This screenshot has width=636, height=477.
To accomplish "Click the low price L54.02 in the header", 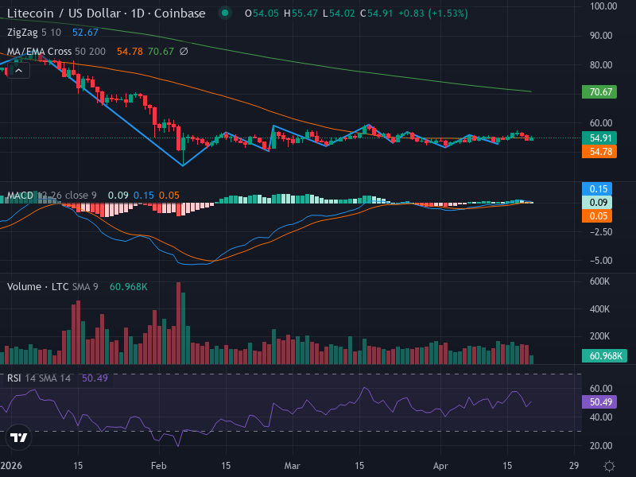I will click(339, 14).
